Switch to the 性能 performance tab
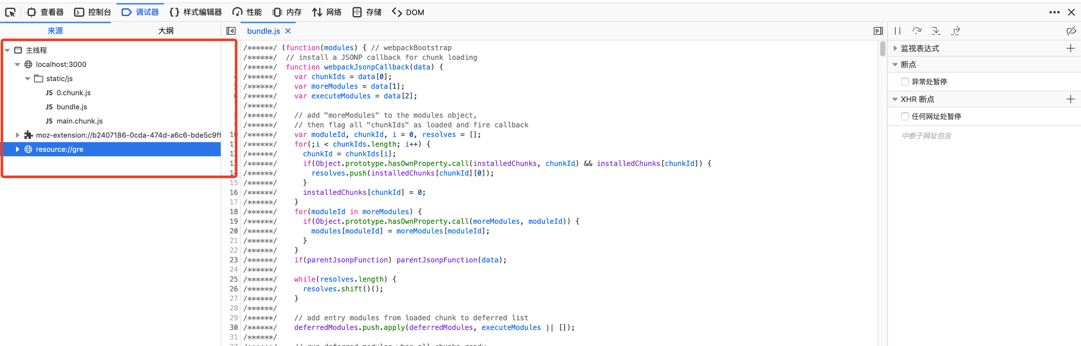The width and height of the screenshot is (1081, 346). (247, 13)
